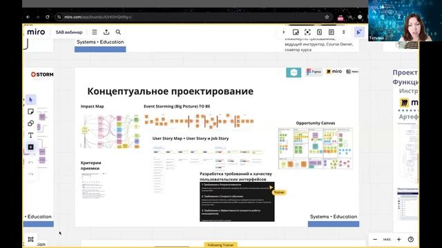The image size is (442, 248).
Task: Click the Татьяна webcam video tile
Action: [405, 21]
